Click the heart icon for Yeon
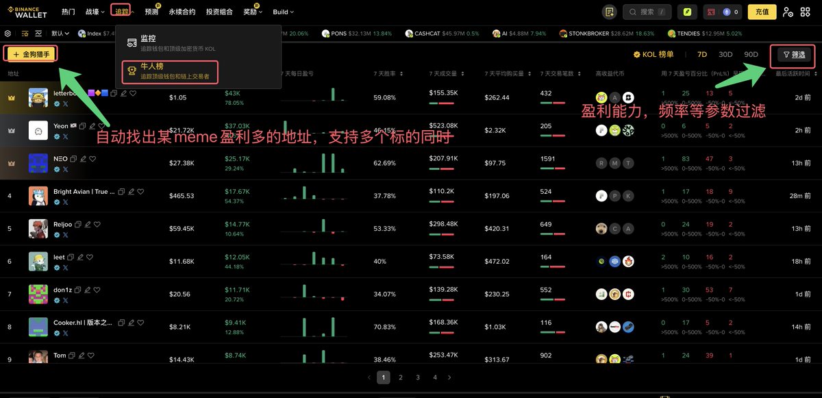 point(102,126)
